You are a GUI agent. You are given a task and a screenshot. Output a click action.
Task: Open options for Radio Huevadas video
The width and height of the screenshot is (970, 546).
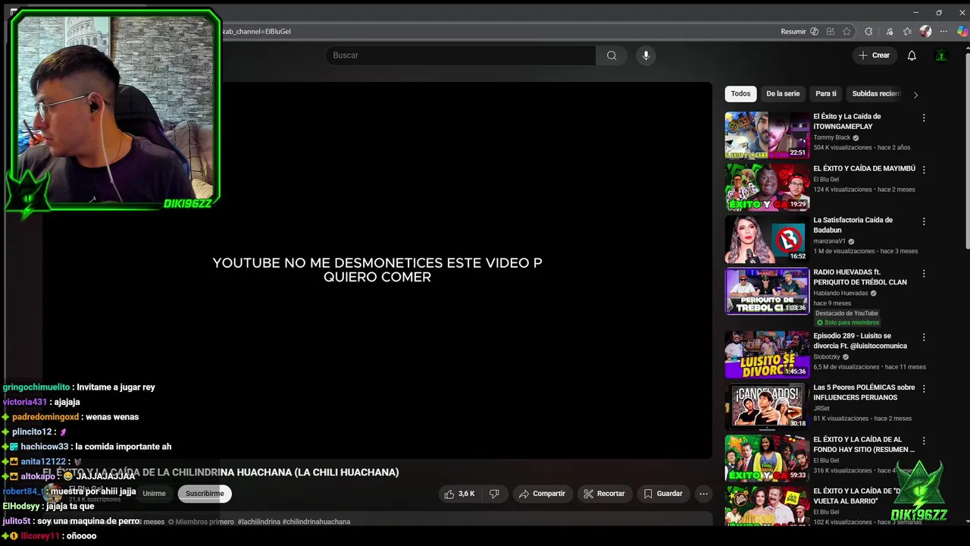pyautogui.click(x=923, y=273)
